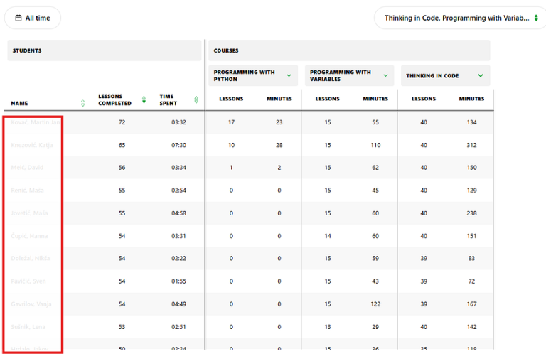546x354 pixels.
Task: Sort by Time Spent arrows icon
Action: pyautogui.click(x=196, y=100)
